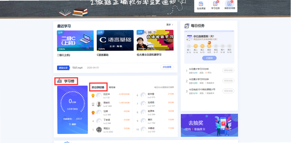Open the QR-pattern avatar of the rank 5 user
The width and height of the screenshot is (291, 143).
coord(99,130)
